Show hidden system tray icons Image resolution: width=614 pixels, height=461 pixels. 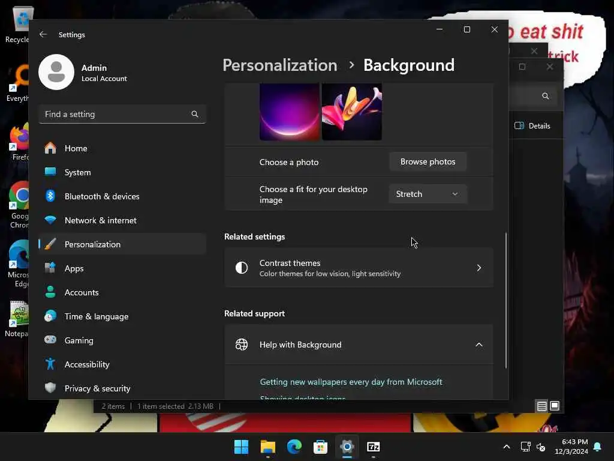506,447
